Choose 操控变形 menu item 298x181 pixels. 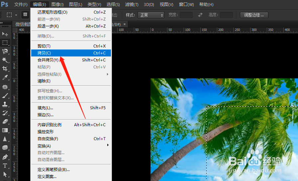(x=71, y=132)
